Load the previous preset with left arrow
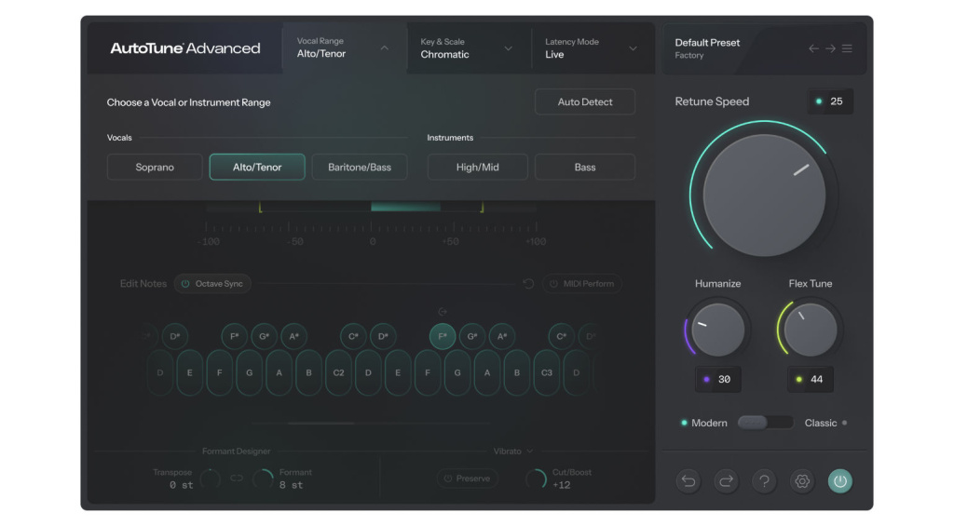Image resolution: width=954 pixels, height=526 pixels. (x=813, y=48)
